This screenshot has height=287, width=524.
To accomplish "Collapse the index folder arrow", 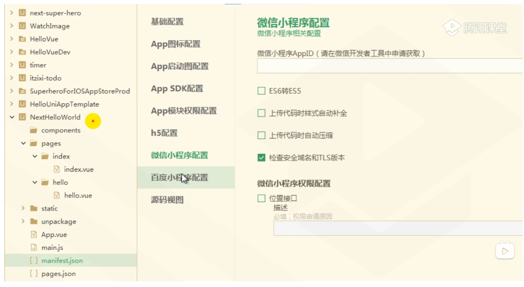I will (x=35, y=156).
